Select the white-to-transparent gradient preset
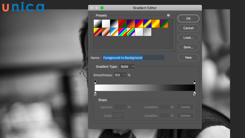Image resolution: width=245 pixels, height=138 pixels. tap(106, 24)
